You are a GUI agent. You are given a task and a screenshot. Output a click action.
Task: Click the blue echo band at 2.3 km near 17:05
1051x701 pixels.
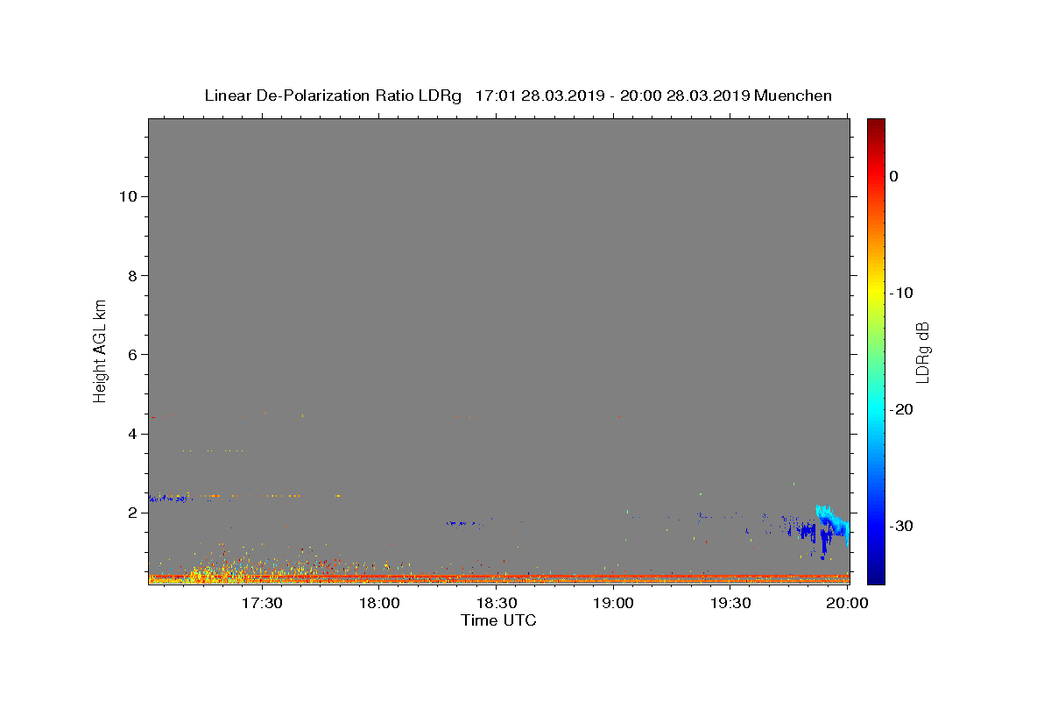tap(168, 499)
